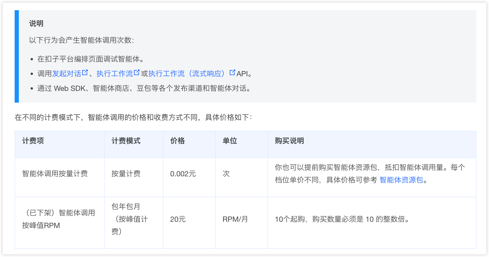Click external-link icon after 流式响应
489x257 pixels.
(x=232, y=73)
